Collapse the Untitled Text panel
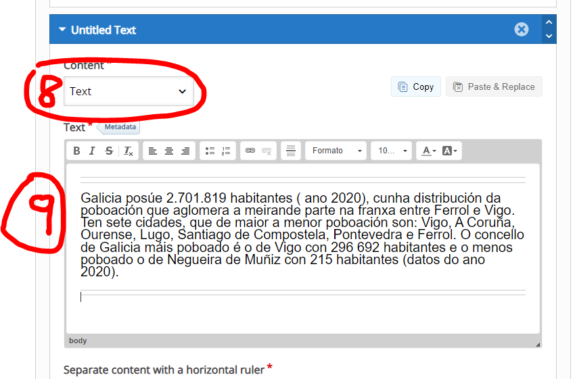575x379 pixels. 62,30
